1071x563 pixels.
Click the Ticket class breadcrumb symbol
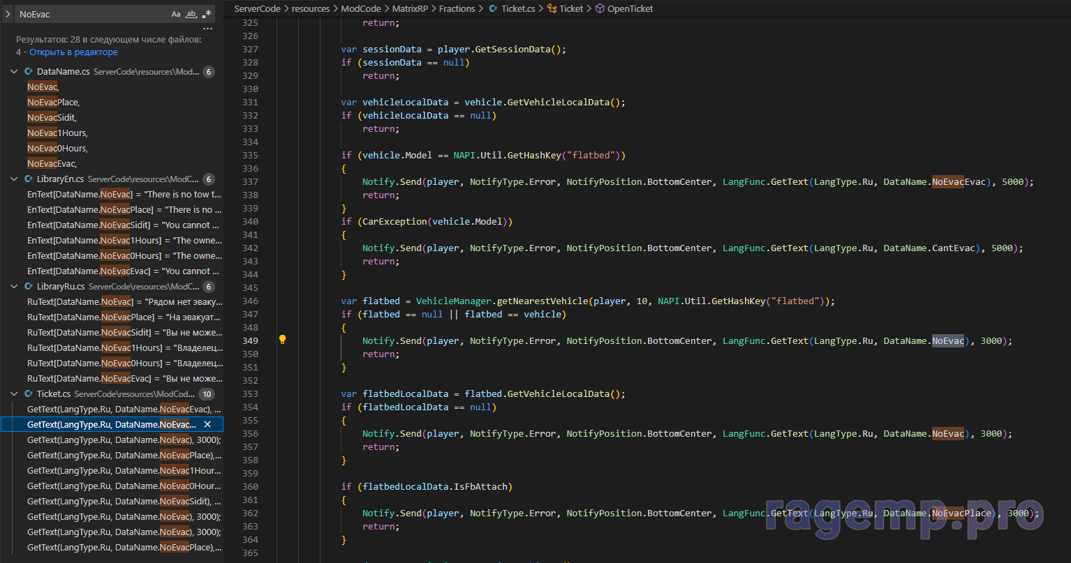pos(570,8)
